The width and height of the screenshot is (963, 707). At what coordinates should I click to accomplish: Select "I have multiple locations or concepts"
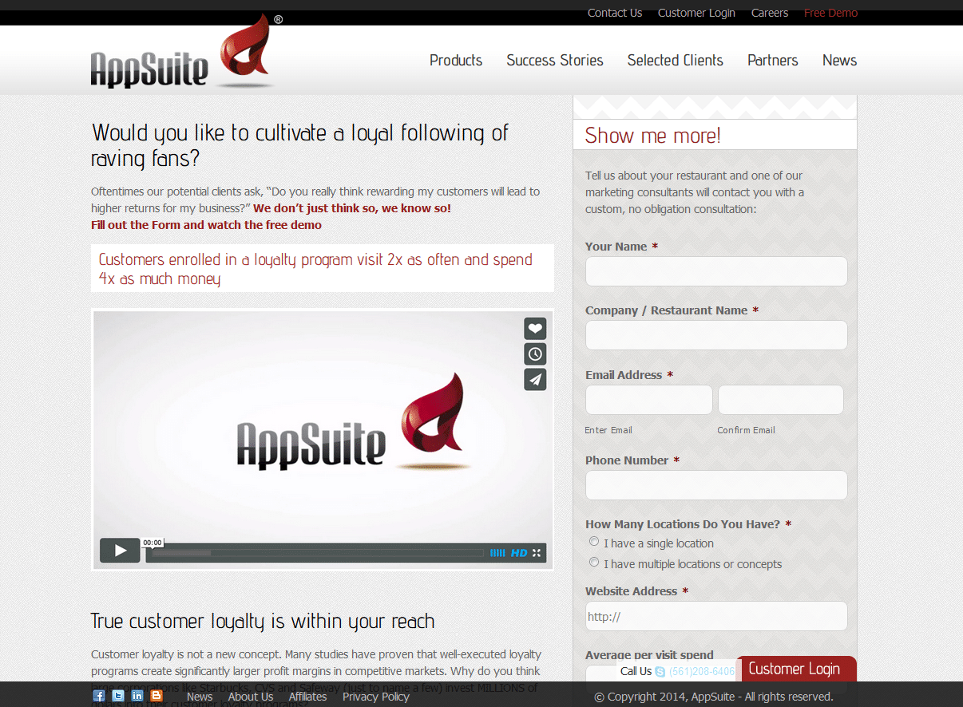[x=594, y=563]
